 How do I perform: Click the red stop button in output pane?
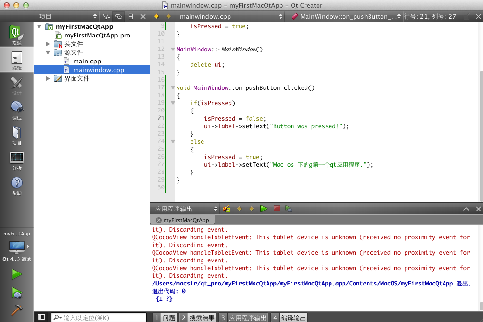pos(277,209)
